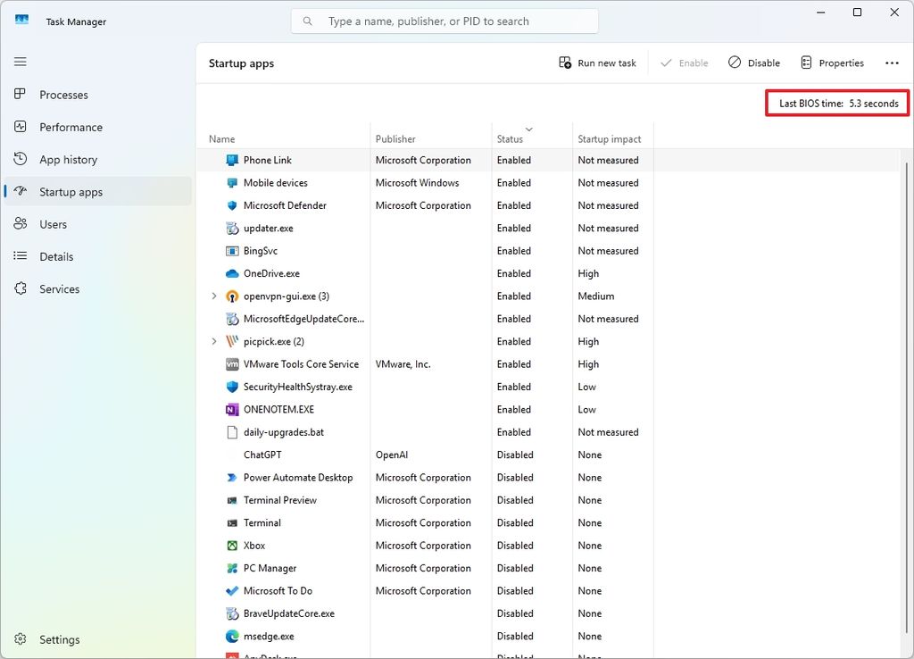Click Run new task button
Viewport: 914px width, 659px height.
(597, 63)
